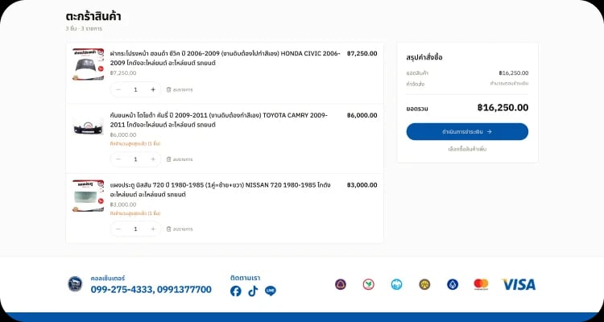Open the NISSAN 720 1980-1985 product title
The image size is (604, 322).
(221, 190)
